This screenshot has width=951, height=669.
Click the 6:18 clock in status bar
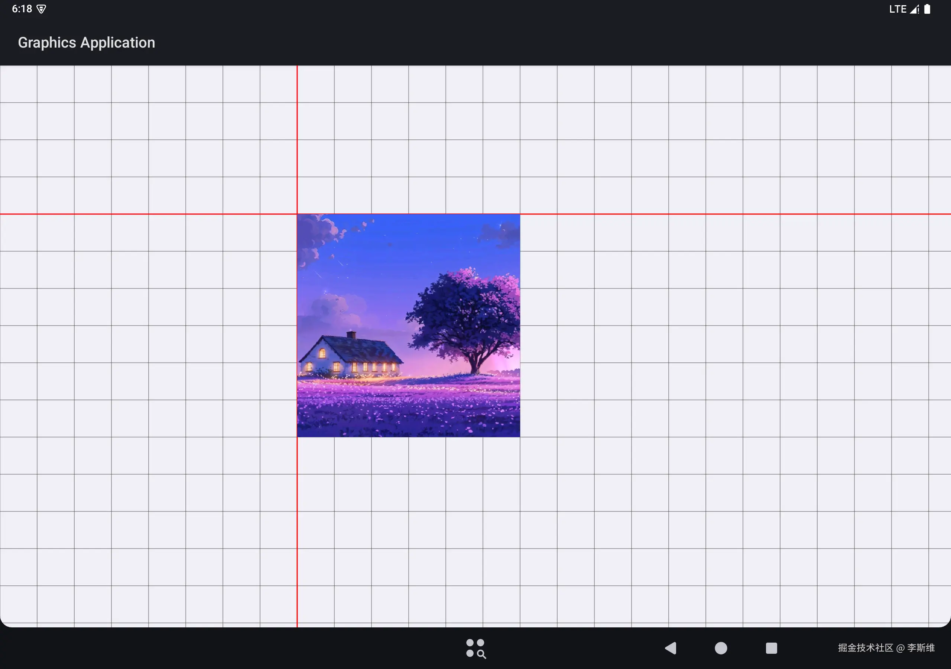22,9
